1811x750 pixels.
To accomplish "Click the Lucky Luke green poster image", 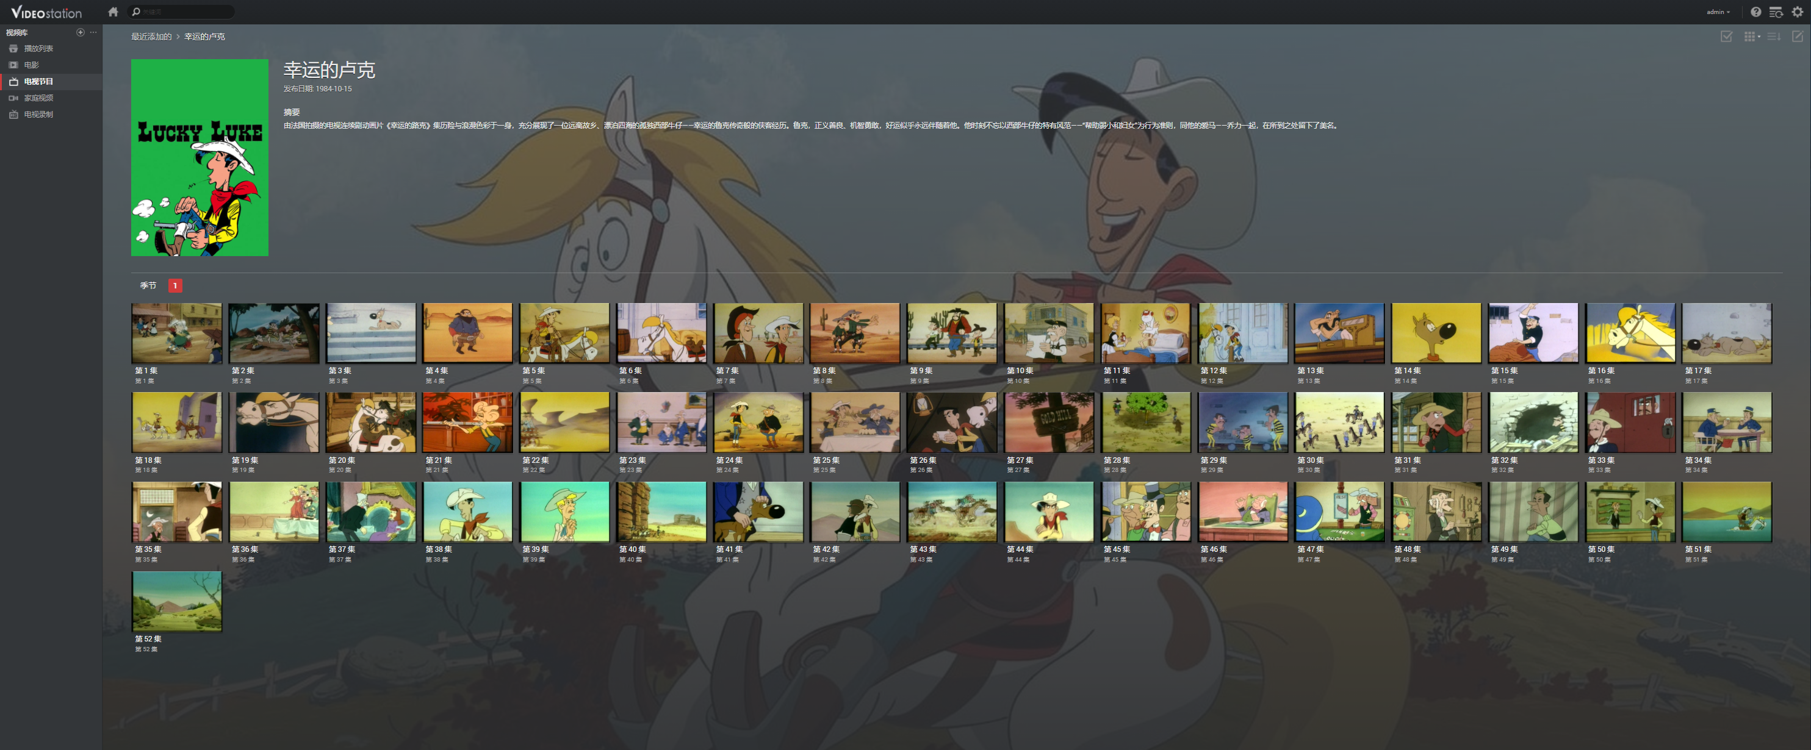I will [x=200, y=157].
